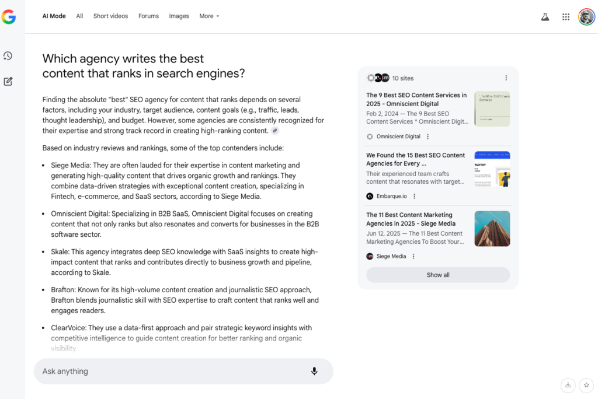Switch to the Short videos tab
Image resolution: width=598 pixels, height=399 pixels.
point(110,16)
